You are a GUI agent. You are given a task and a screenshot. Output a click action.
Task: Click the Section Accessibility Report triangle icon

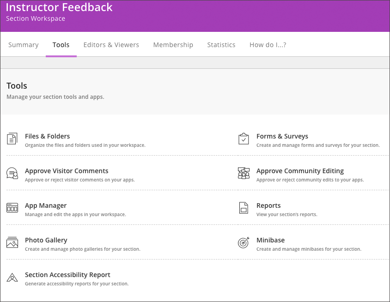(x=12, y=278)
